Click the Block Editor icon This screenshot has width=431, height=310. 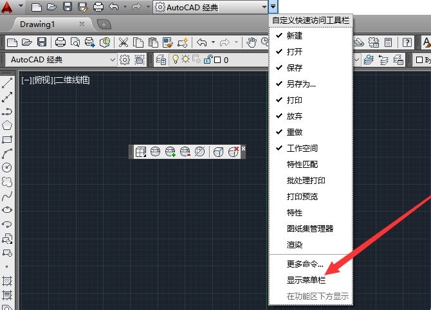[183, 42]
